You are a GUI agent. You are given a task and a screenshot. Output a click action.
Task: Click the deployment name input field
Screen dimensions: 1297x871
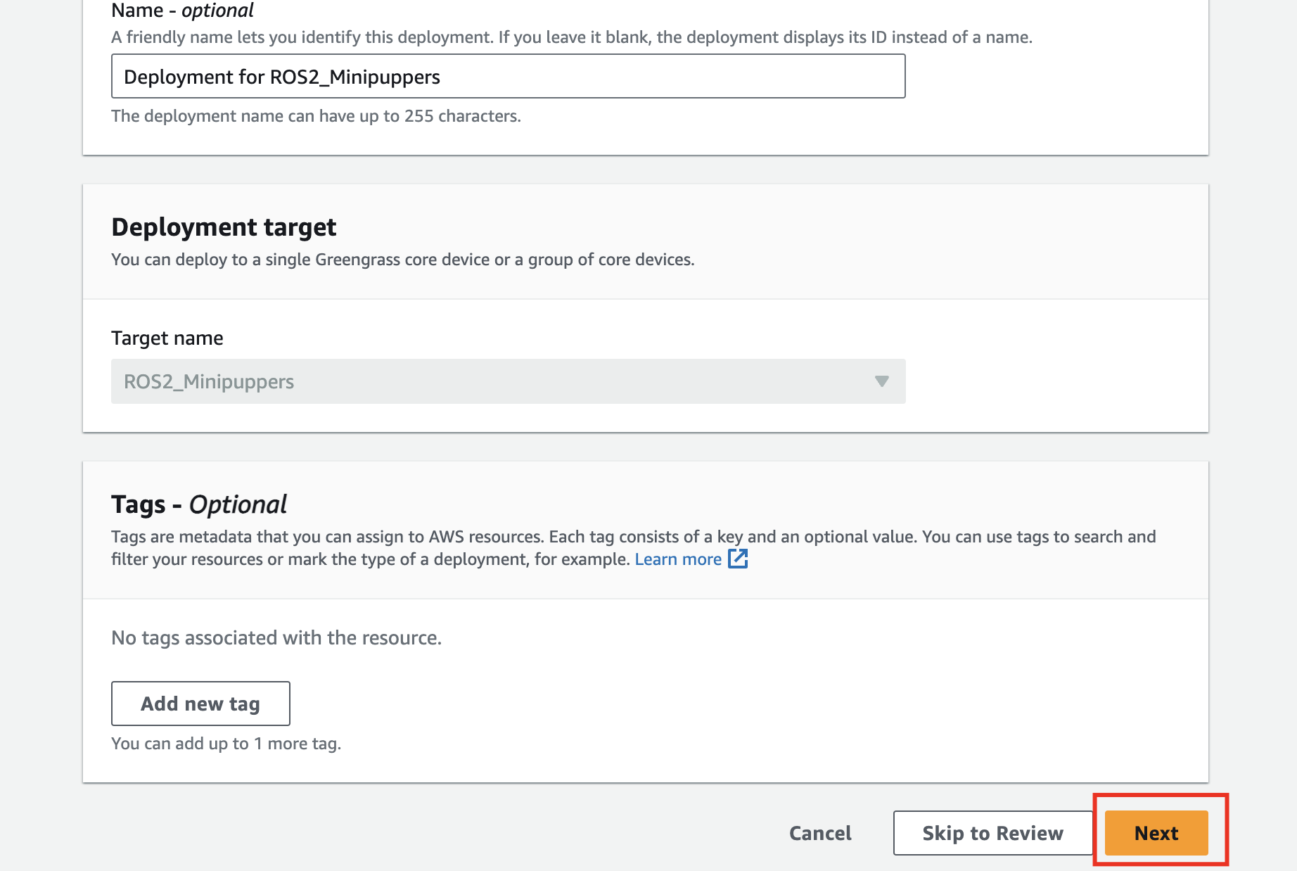coord(506,76)
